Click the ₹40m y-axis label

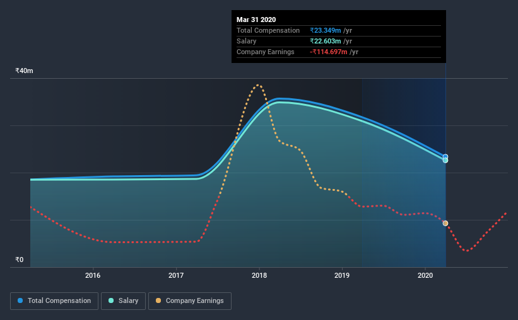(x=24, y=71)
